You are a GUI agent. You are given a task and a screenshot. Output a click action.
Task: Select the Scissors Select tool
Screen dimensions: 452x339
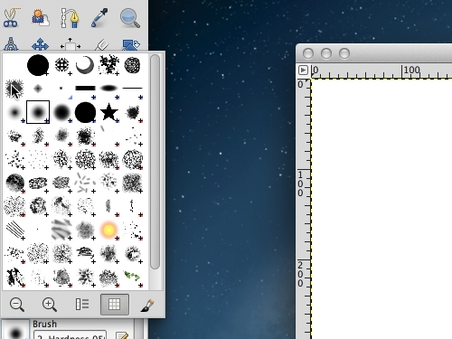tap(12, 18)
